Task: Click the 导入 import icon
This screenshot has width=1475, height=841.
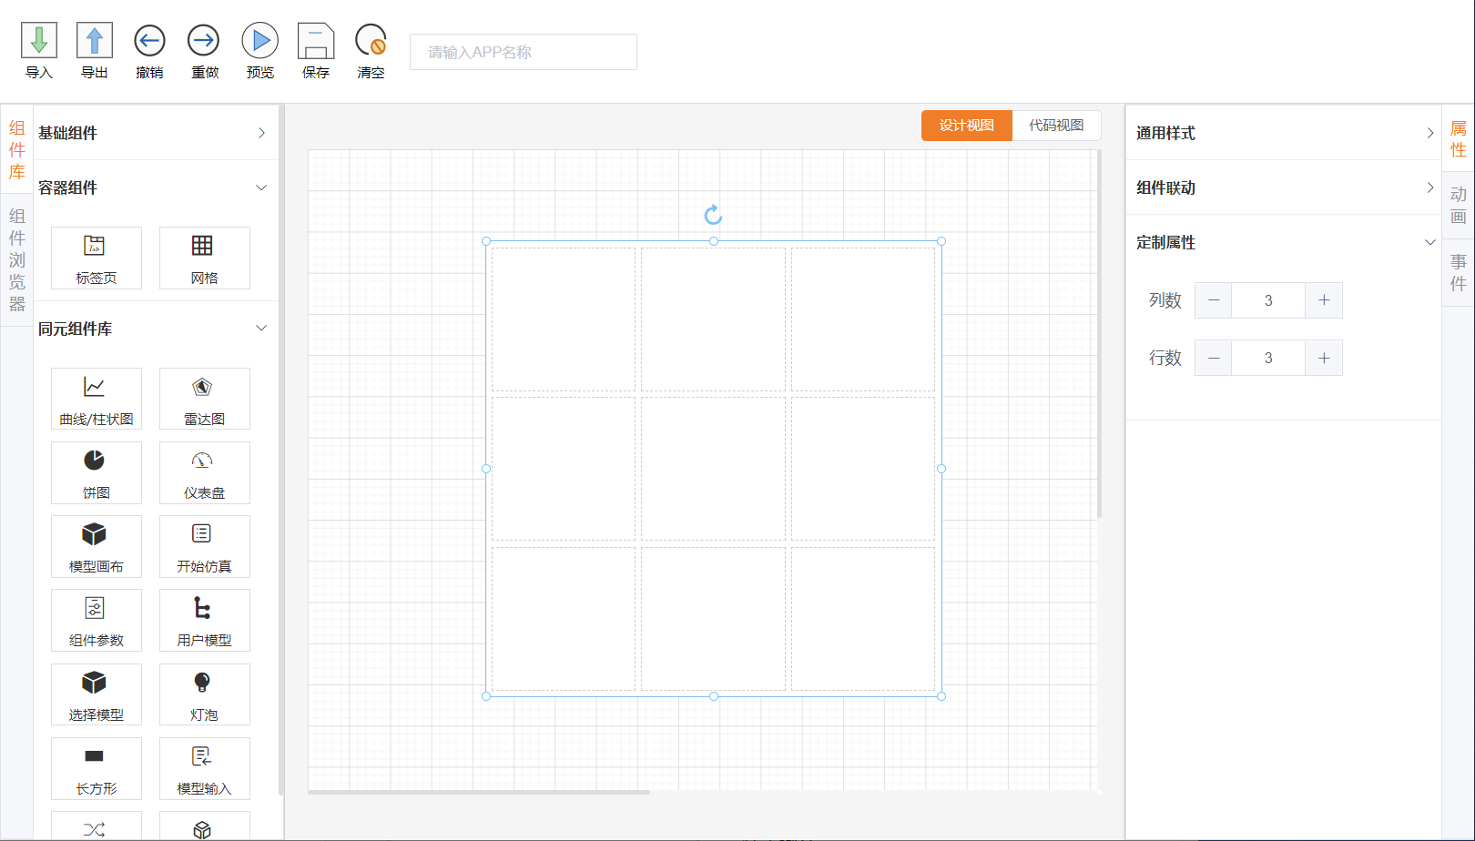Action: 39,41
